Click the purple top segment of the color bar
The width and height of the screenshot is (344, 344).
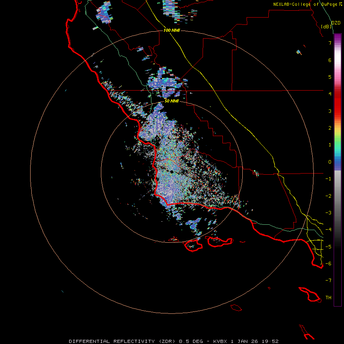(x=338, y=37)
